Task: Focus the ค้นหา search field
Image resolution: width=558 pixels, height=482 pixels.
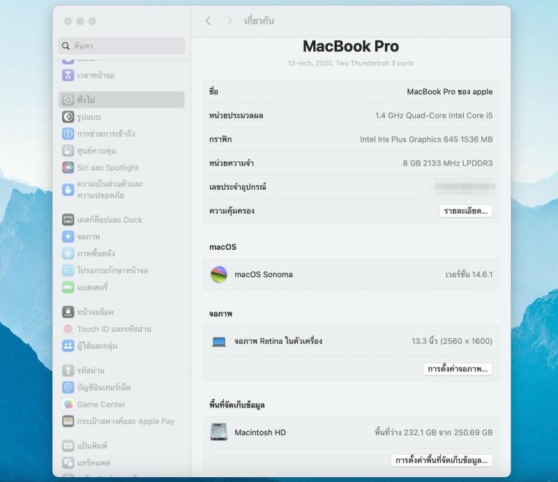Action: (121, 46)
